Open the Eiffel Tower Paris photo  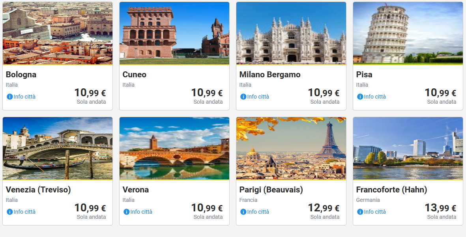[x=291, y=148]
